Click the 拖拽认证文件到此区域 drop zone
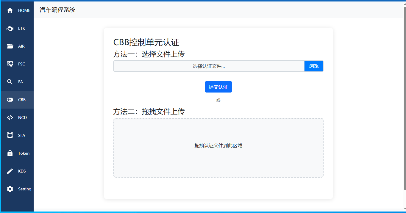 click(218, 148)
